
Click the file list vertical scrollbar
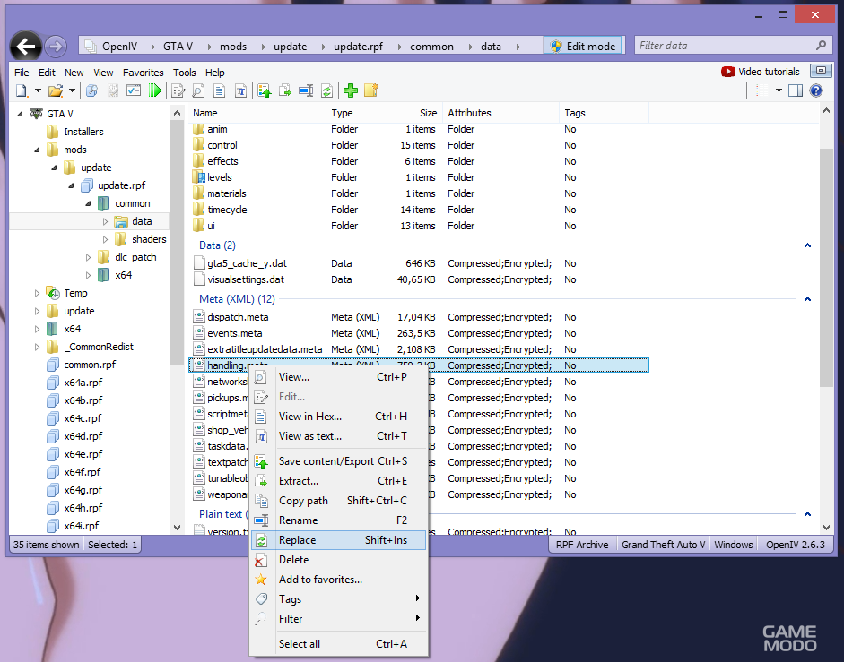(826, 267)
